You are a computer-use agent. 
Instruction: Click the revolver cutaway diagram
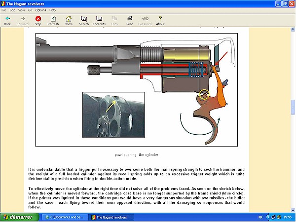pos(137,90)
